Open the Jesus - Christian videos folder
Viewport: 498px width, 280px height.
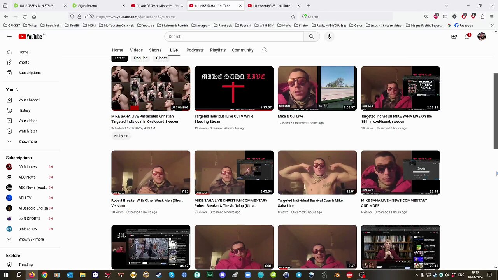384,25
